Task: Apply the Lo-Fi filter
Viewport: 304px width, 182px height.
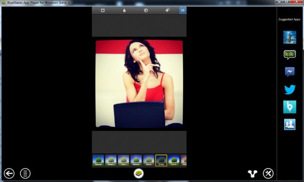Action: [x=174, y=160]
